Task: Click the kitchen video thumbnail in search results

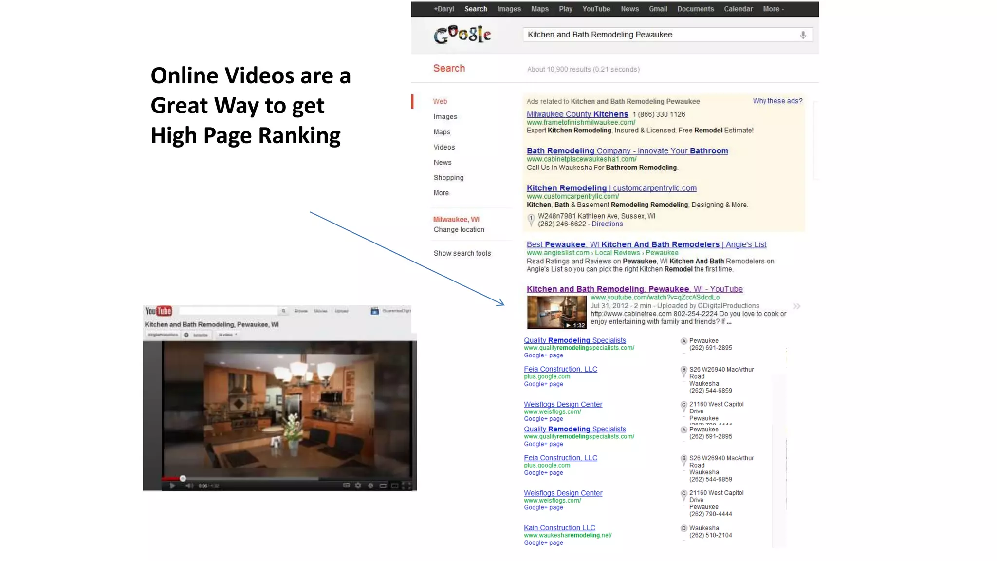Action: coord(556,312)
